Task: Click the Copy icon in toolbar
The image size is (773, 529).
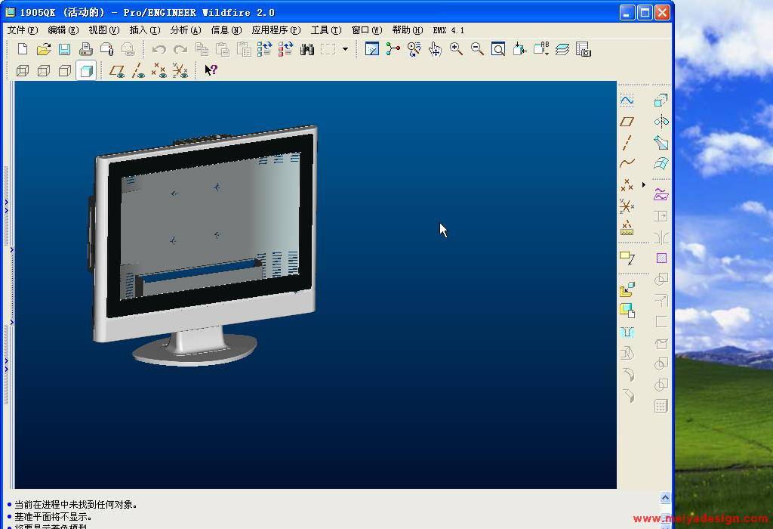Action: 201,49
